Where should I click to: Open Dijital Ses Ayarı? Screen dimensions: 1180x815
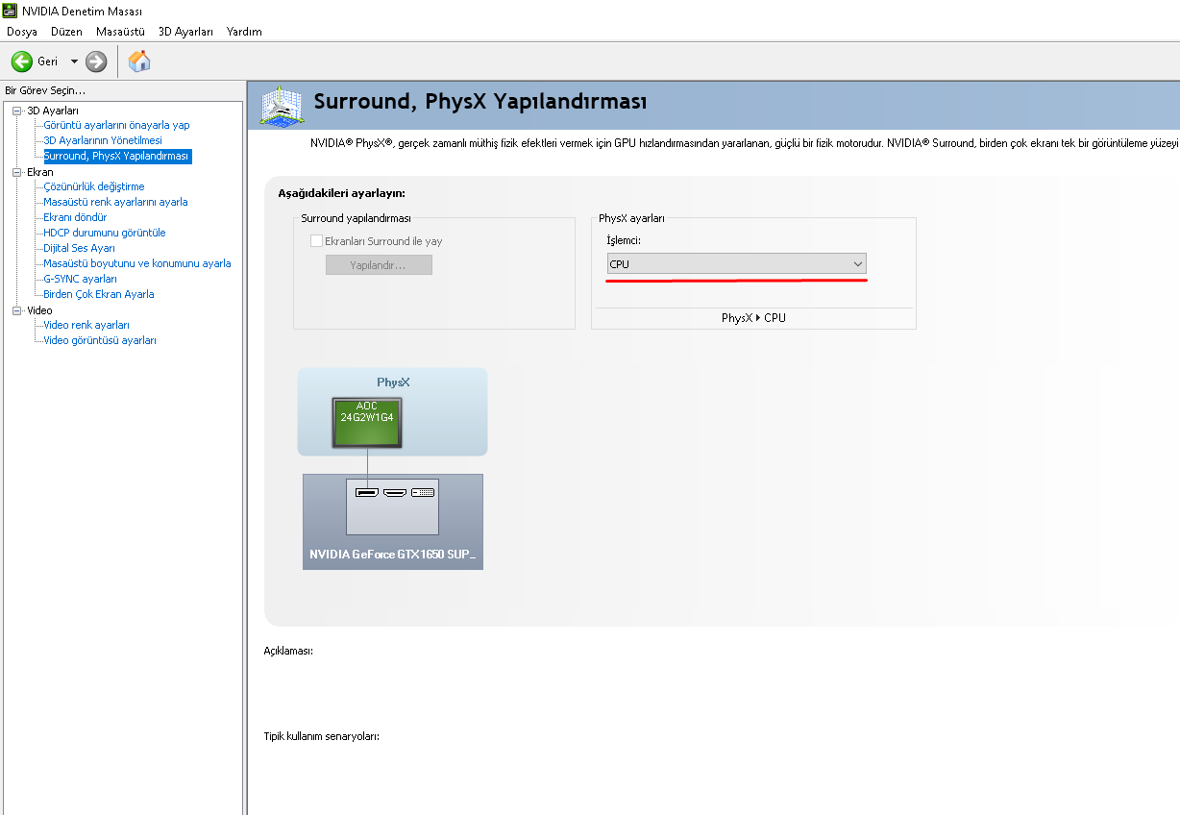pyautogui.click(x=79, y=248)
